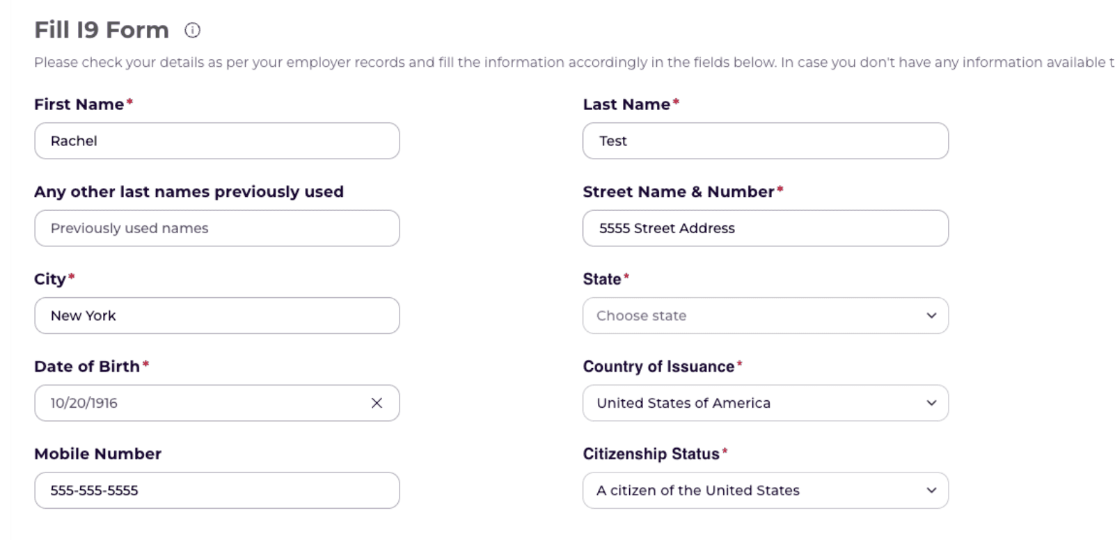
Task: Click the Mobile Number label
Action: tap(97, 454)
